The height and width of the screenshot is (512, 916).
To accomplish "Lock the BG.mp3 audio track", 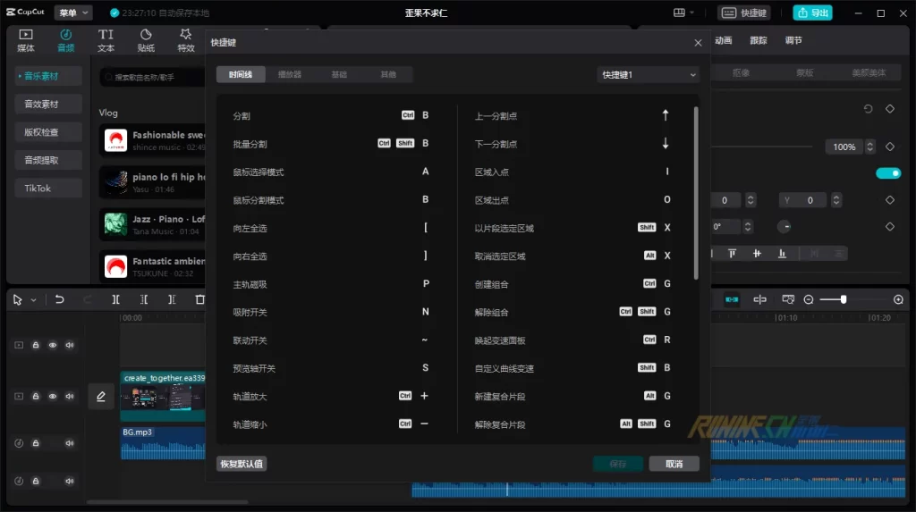I will (x=36, y=443).
